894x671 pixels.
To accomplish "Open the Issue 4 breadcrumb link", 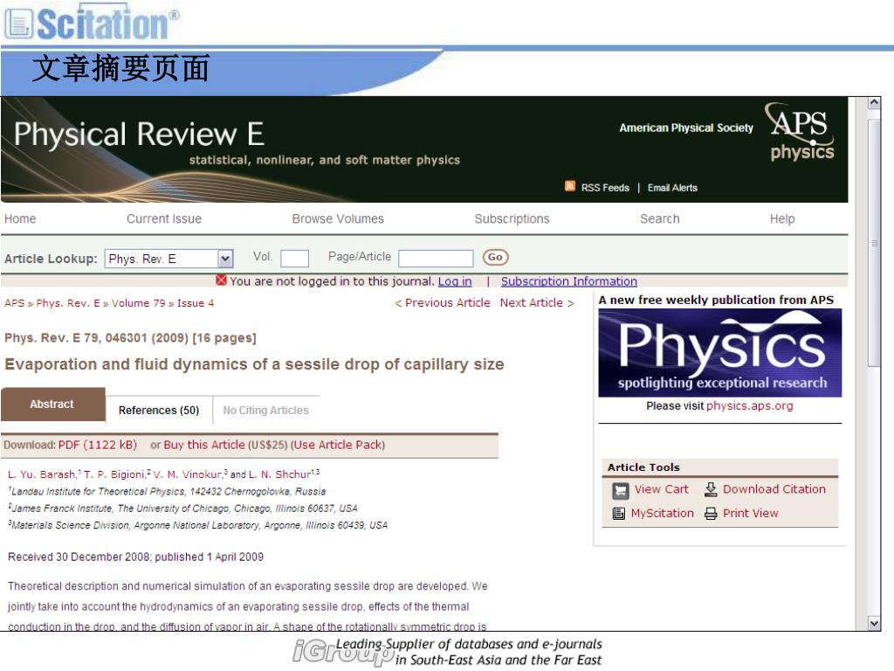I will (196, 303).
